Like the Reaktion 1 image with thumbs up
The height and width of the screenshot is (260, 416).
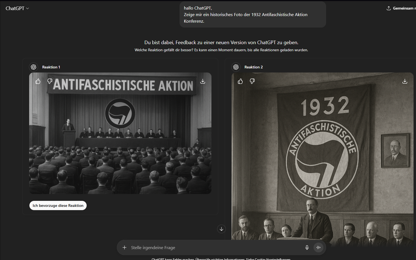point(38,81)
